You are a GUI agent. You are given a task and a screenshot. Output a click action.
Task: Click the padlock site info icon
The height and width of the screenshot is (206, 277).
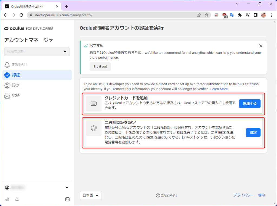[x=31, y=15]
